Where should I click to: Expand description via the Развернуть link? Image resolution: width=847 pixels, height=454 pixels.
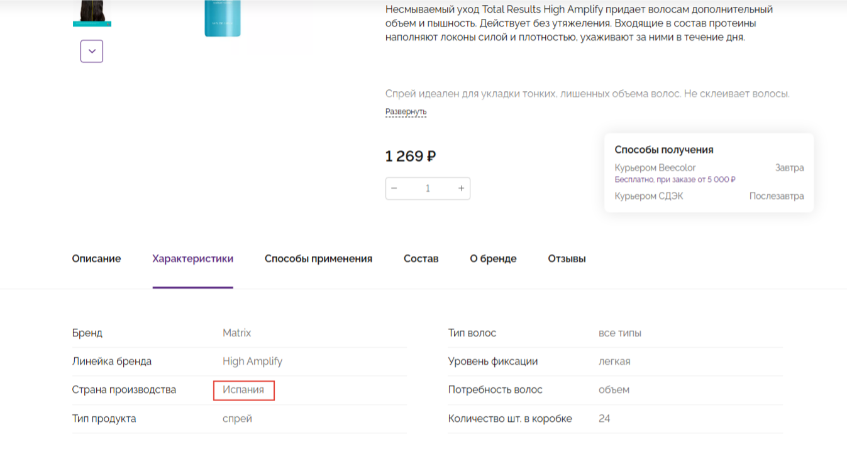coord(406,112)
